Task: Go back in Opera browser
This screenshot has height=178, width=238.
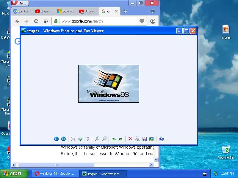Action: coord(17,21)
